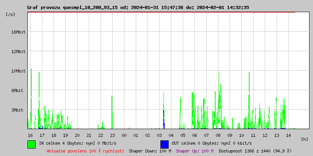Click the '[/s]' y-axis unit label
Image resolution: width=313 pixels, height=156 pixels.
pos(11,14)
